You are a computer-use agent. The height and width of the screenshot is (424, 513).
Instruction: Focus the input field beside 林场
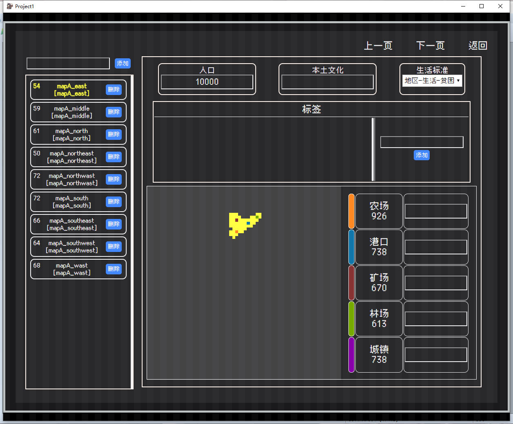click(436, 319)
